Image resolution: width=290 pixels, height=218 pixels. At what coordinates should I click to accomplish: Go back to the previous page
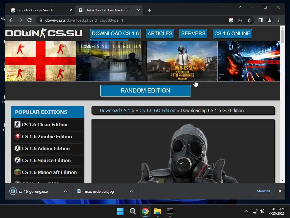[11, 20]
